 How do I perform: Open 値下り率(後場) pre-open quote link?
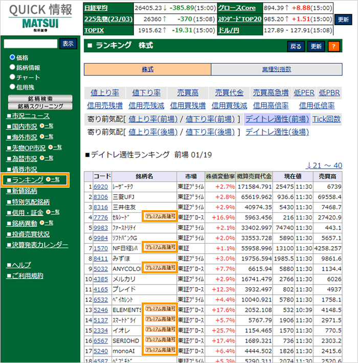[210, 132]
